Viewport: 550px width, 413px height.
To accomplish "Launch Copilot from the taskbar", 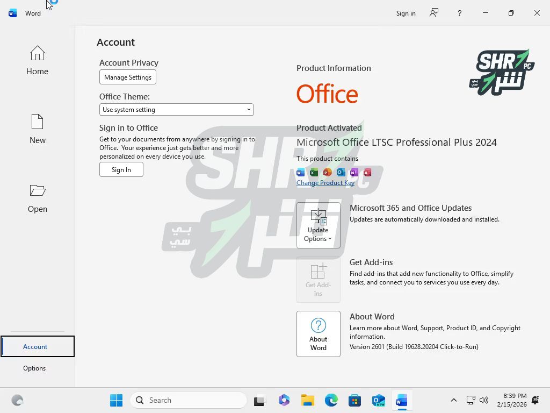I will [x=284, y=400].
